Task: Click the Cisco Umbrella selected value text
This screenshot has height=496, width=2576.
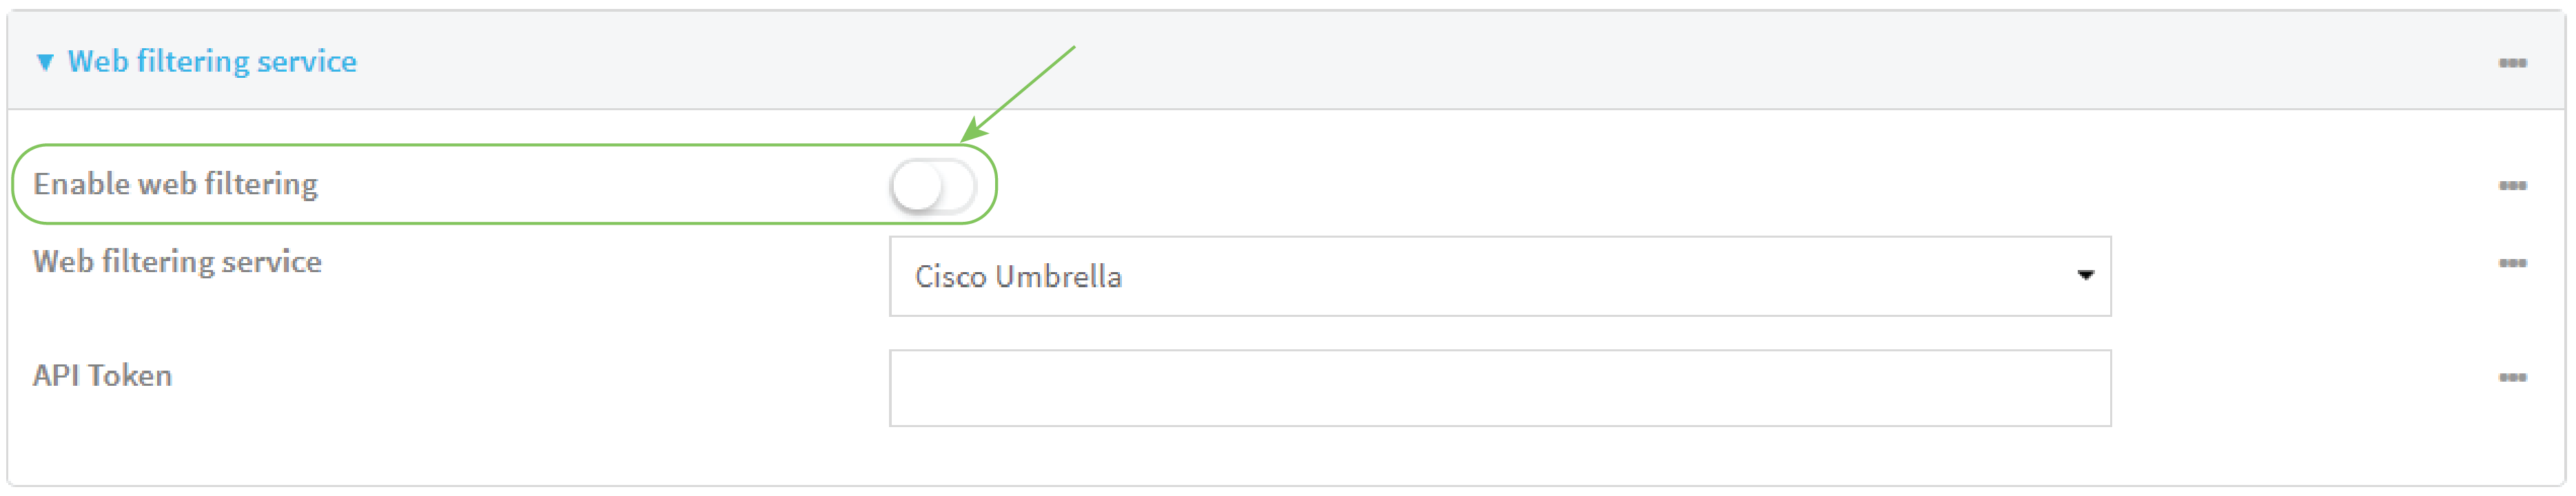Action: (x=1018, y=277)
